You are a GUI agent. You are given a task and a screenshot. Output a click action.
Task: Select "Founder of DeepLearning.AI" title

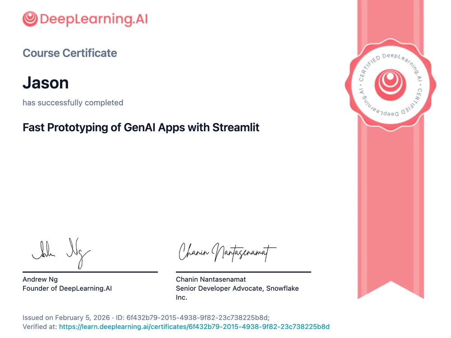[x=67, y=288]
